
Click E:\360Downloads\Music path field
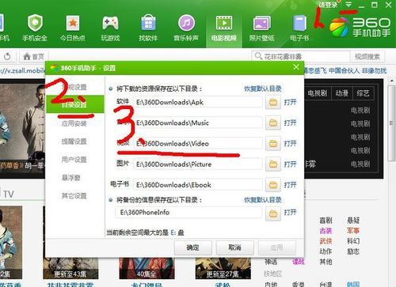tap(198, 123)
